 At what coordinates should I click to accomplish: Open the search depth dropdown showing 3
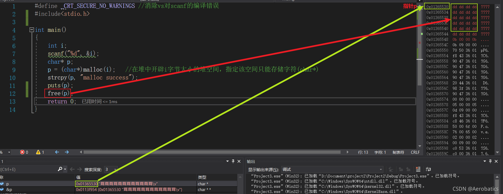coord(111,170)
